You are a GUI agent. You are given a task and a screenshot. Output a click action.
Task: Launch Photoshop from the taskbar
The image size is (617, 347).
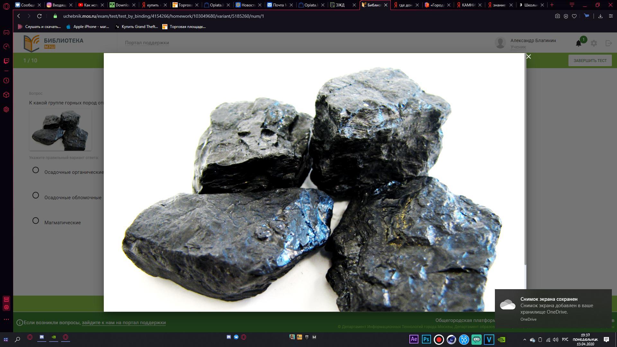pyautogui.click(x=426, y=339)
